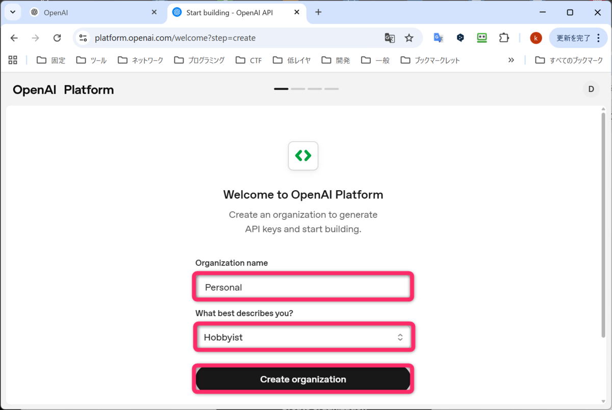Click the Organization name input showing Personal
The image size is (612, 410).
[303, 287]
